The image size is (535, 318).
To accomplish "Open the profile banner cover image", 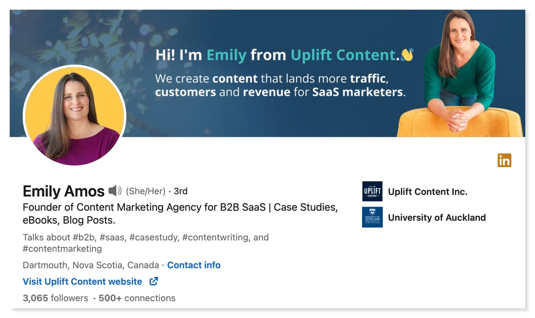I will click(267, 73).
